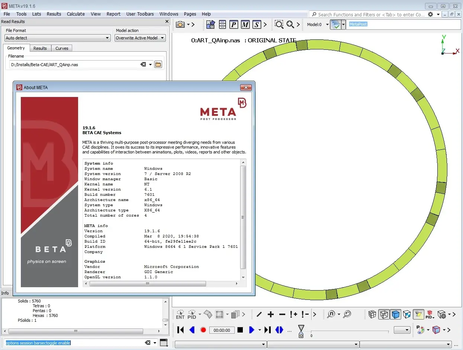This screenshot has width=463, height=350.
Task: Click the ENT selection mode icon
Action: 180,314
